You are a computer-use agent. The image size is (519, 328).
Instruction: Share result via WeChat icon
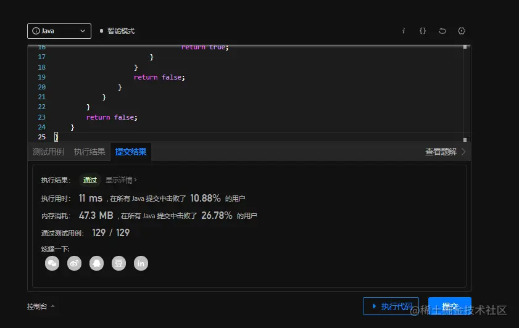coord(52,263)
